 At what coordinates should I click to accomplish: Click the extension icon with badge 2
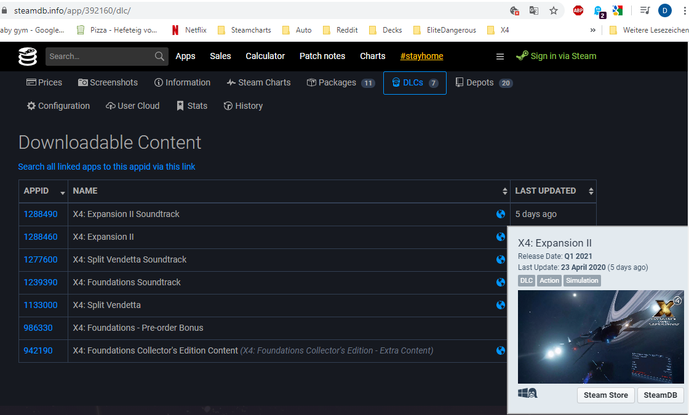tap(599, 12)
